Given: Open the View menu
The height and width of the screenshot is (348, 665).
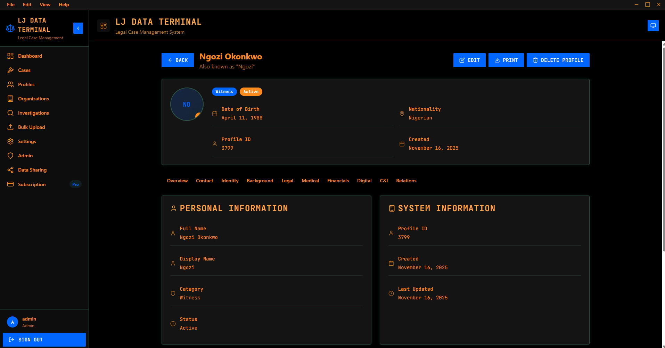Looking at the screenshot, I should coord(45,5).
